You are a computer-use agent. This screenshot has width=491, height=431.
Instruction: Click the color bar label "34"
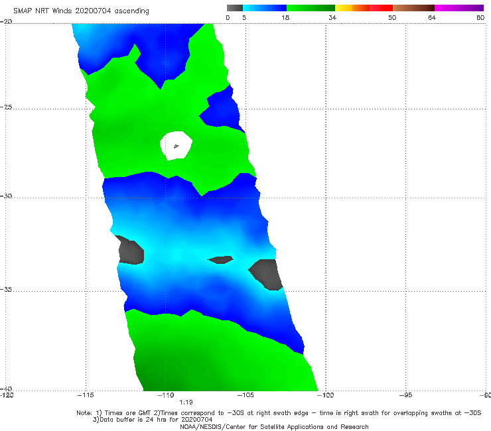(332, 18)
